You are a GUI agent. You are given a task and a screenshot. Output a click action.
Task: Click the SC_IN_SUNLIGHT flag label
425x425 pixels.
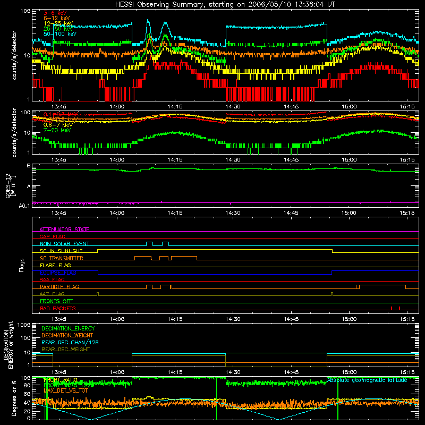[x=61, y=251]
